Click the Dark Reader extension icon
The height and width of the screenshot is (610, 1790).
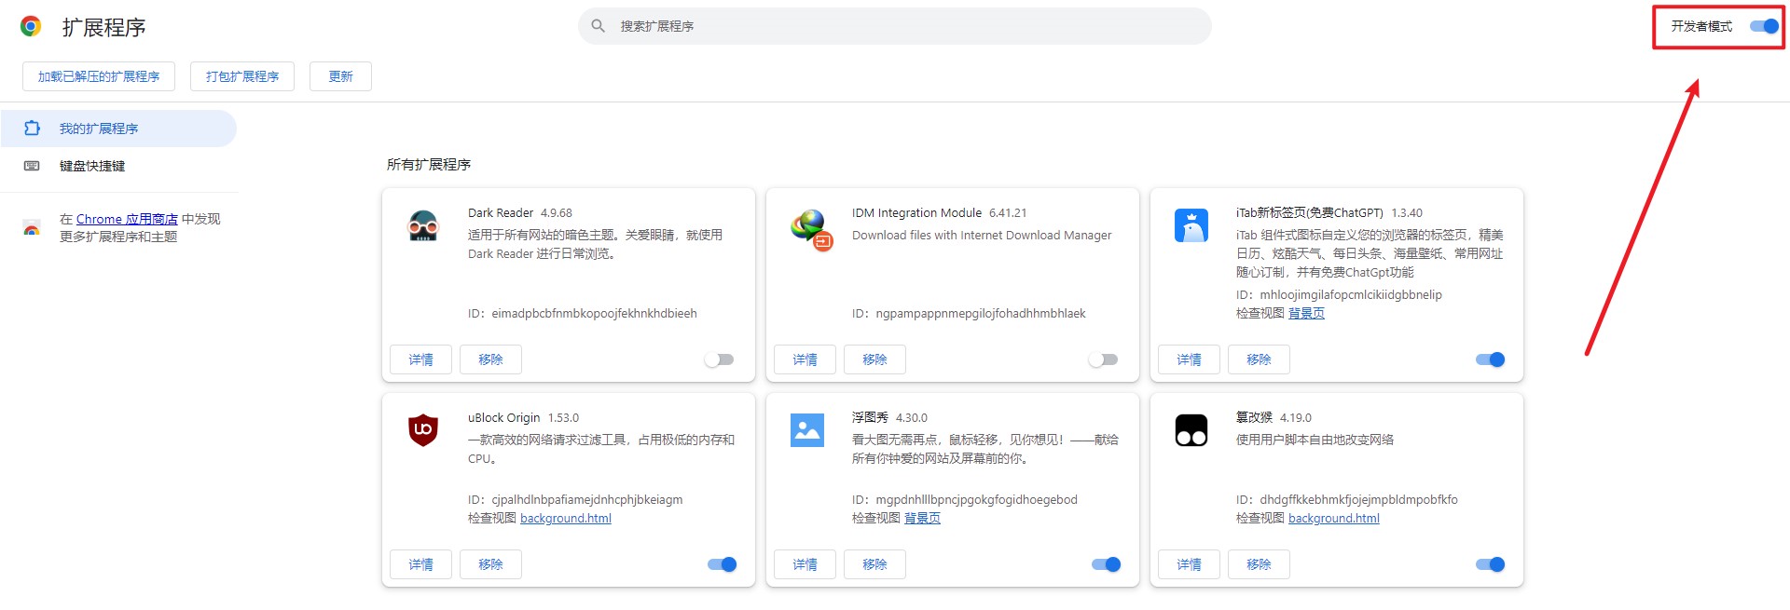point(423,226)
